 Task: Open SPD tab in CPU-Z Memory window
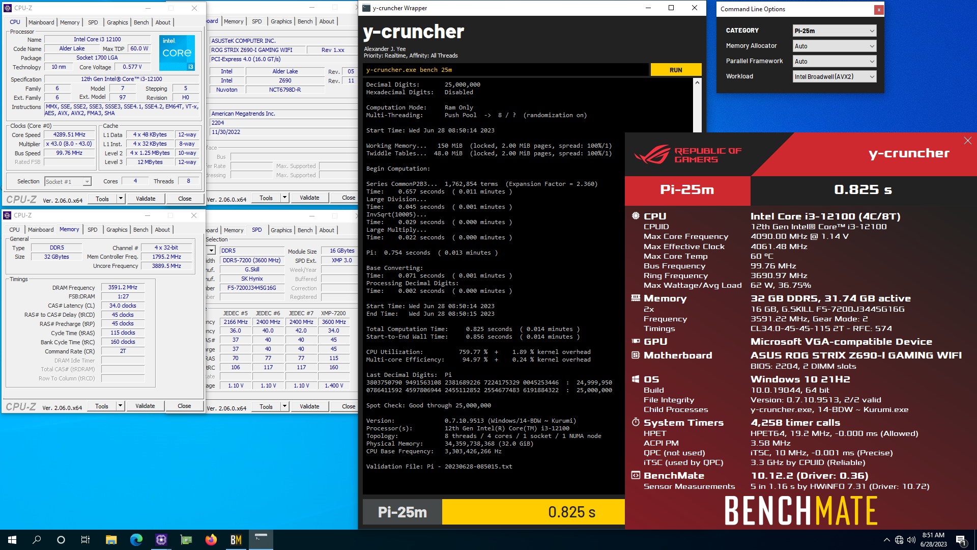[92, 230]
